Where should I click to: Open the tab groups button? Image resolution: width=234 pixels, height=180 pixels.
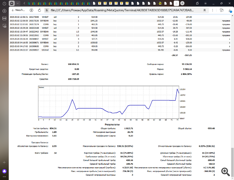tap(12, 3)
